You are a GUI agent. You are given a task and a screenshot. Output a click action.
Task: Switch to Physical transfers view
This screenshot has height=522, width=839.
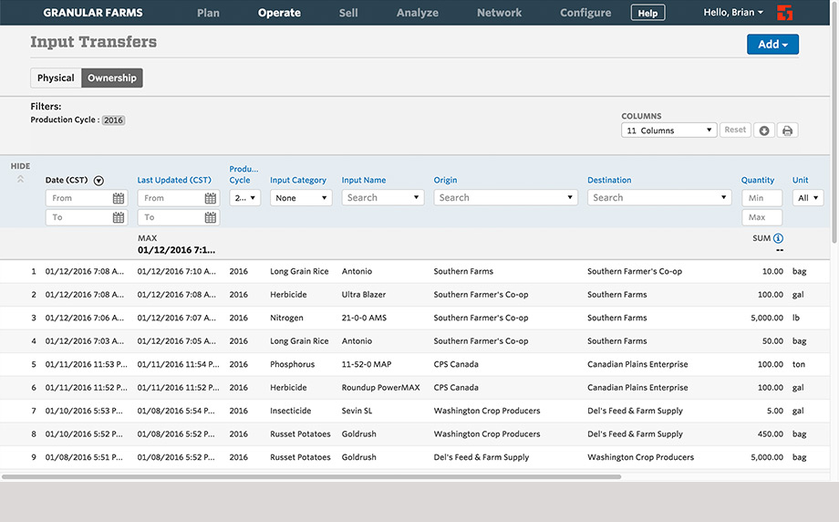click(56, 78)
